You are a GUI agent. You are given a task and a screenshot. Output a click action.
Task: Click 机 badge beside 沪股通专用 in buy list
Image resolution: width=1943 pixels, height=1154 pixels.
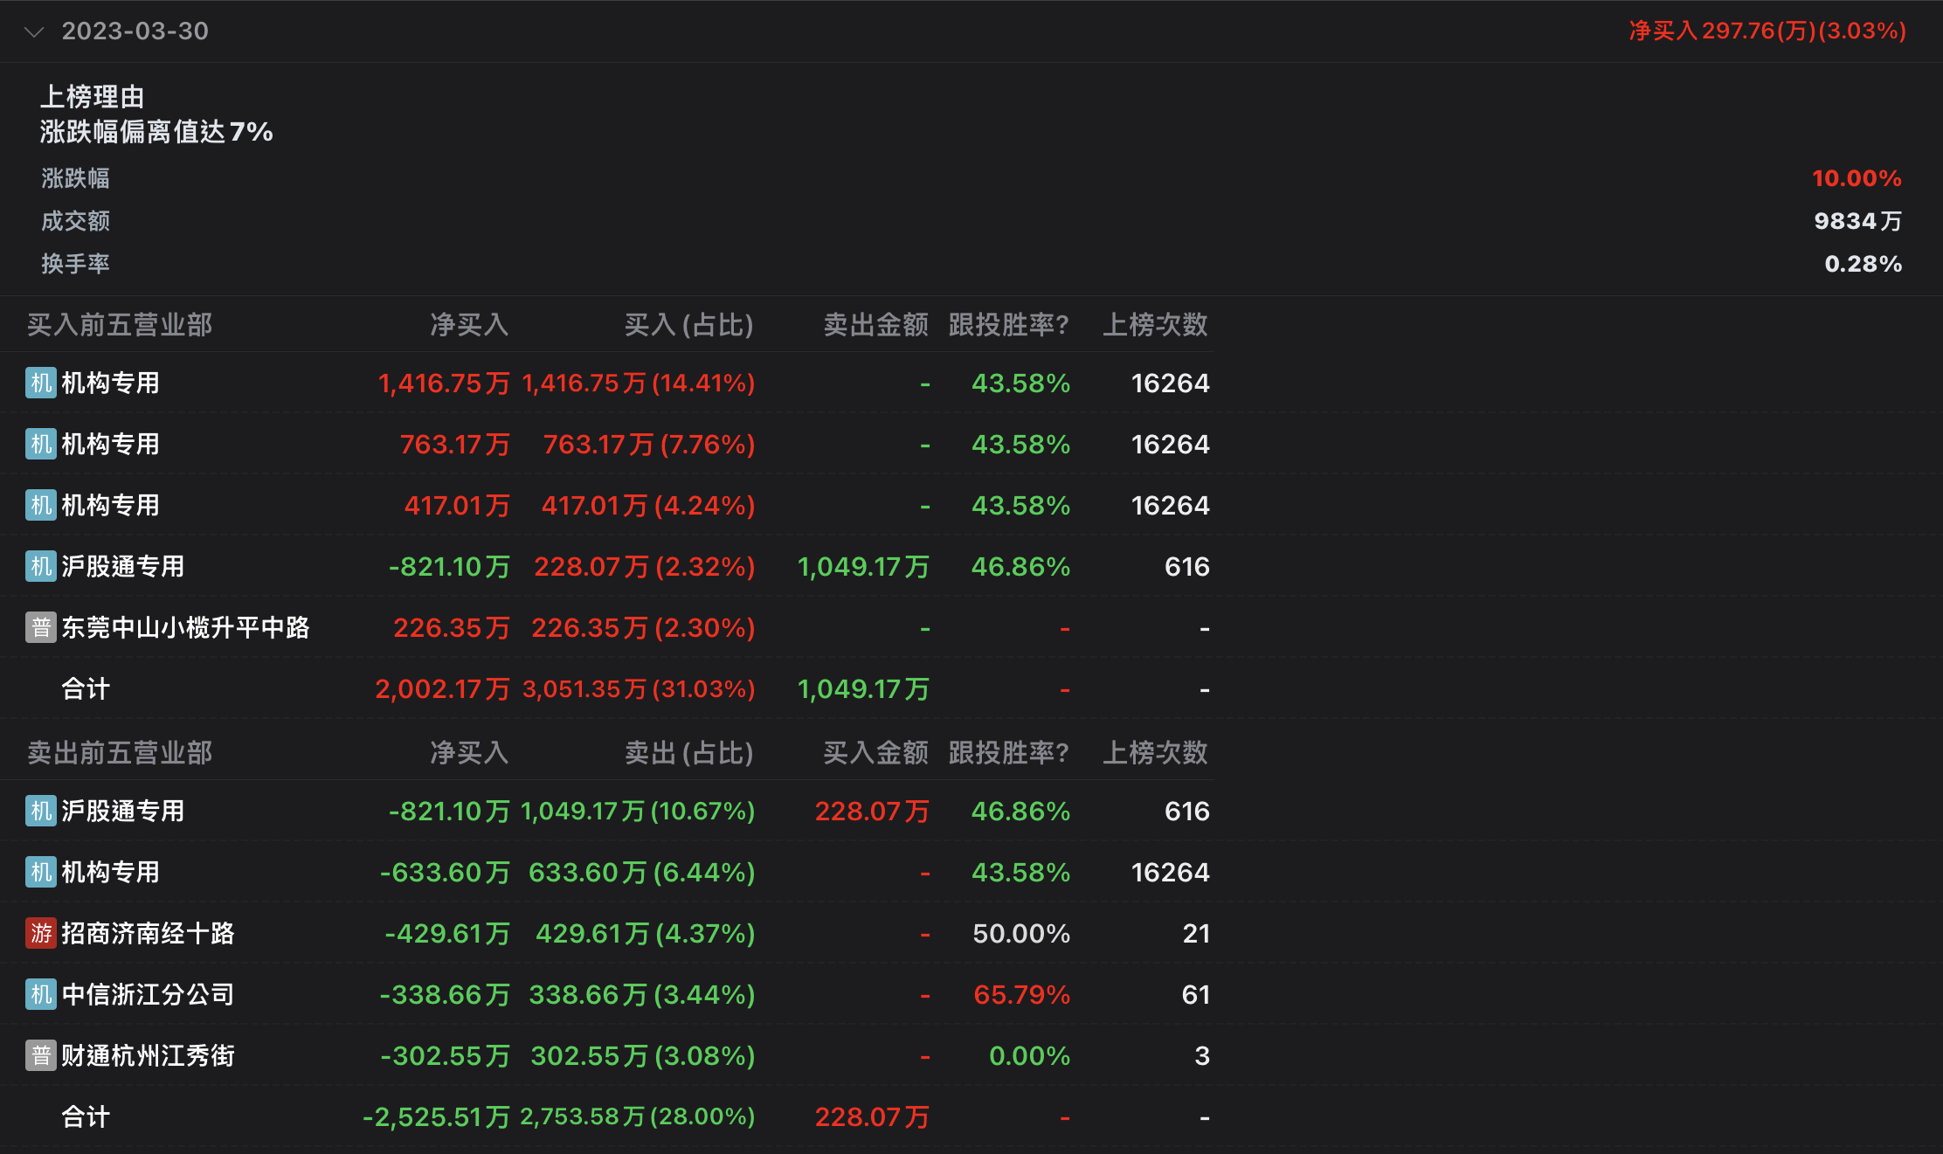(41, 567)
